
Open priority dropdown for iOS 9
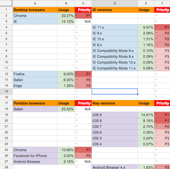click(156, 114)
